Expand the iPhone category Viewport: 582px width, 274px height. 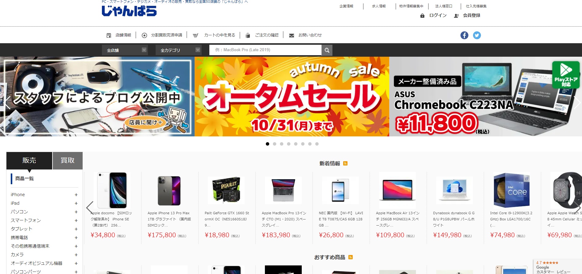tap(76, 195)
